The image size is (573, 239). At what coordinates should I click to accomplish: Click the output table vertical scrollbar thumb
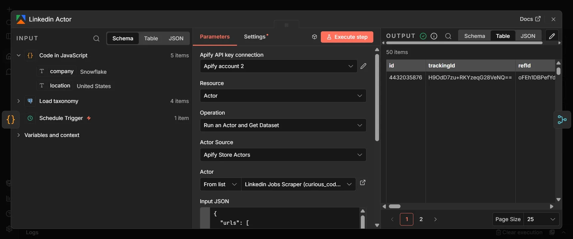click(558, 71)
